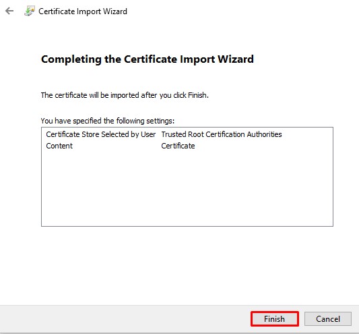Click the 'You have specified the following settings' label
Viewport: 359px width, 334px height.
(x=108, y=121)
